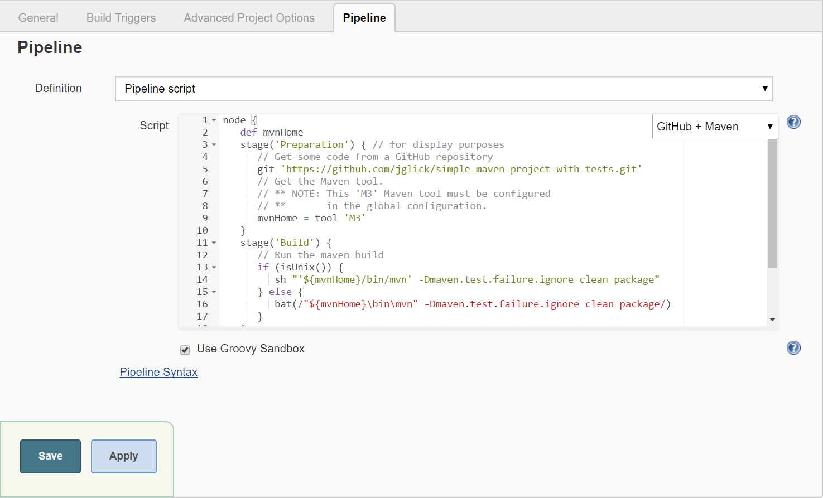This screenshot has height=498, width=823.
Task: Click the 'in the global configuration.' comment line
Action: [x=372, y=206]
